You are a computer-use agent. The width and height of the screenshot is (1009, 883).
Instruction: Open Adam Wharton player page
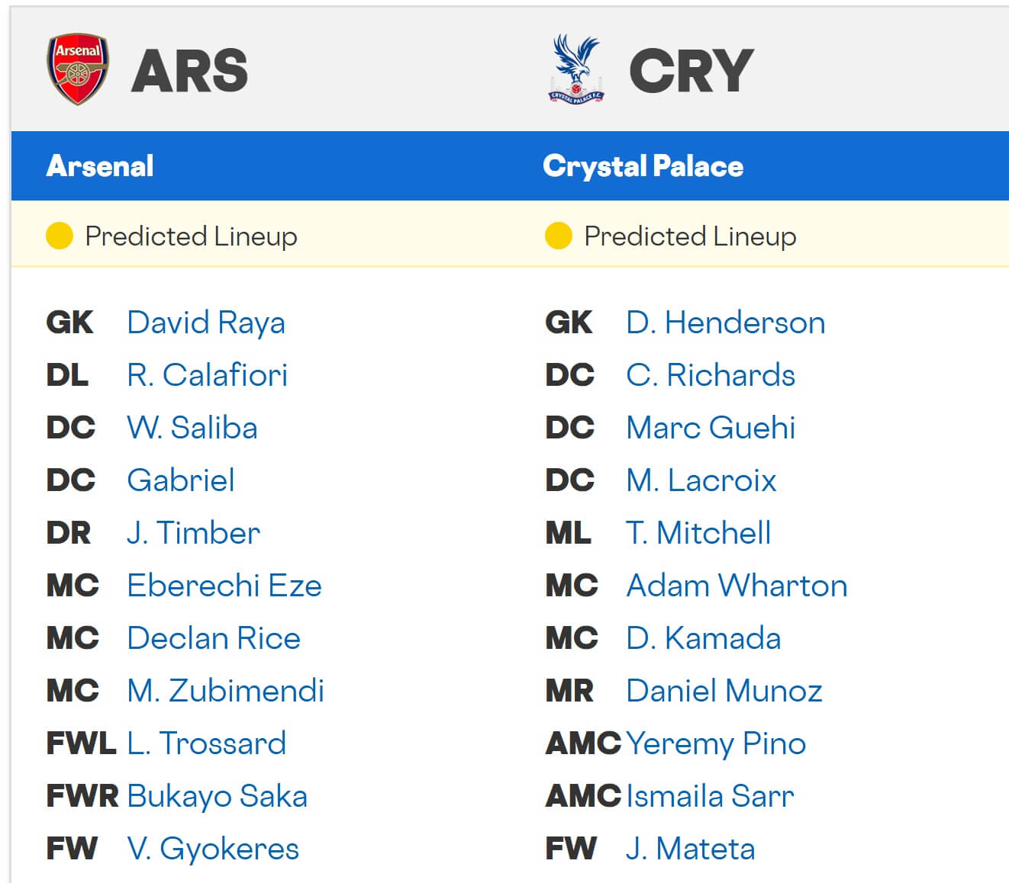pyautogui.click(x=736, y=586)
